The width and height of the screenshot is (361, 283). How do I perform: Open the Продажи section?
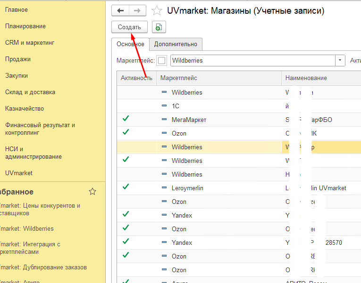click(x=18, y=59)
